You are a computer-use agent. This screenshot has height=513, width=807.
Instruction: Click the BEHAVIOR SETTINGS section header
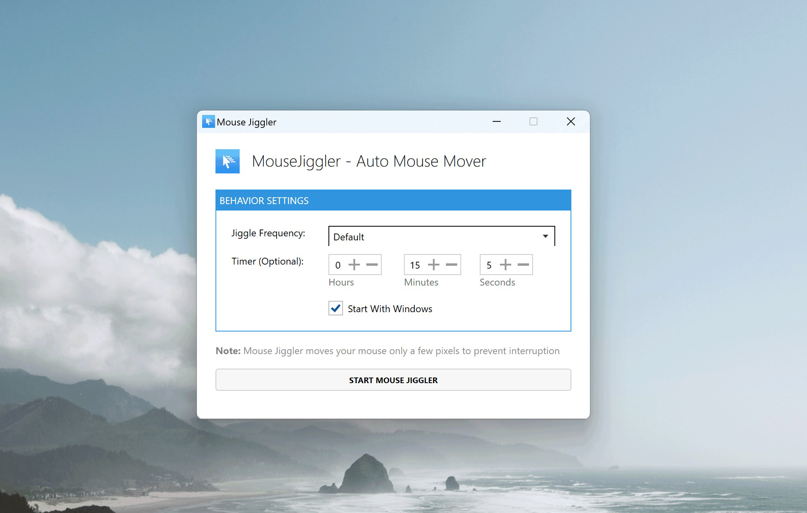(264, 200)
